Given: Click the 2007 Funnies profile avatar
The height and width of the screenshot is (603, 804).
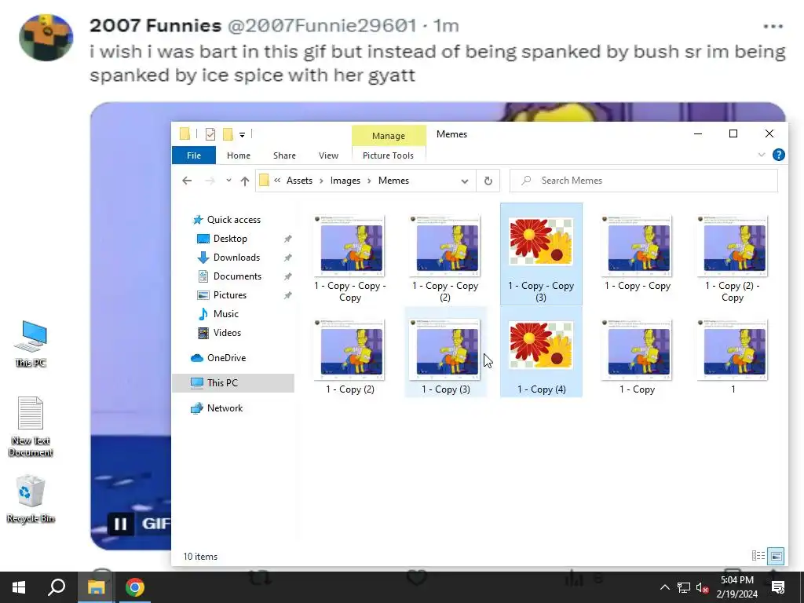Looking at the screenshot, I should pos(46,38).
